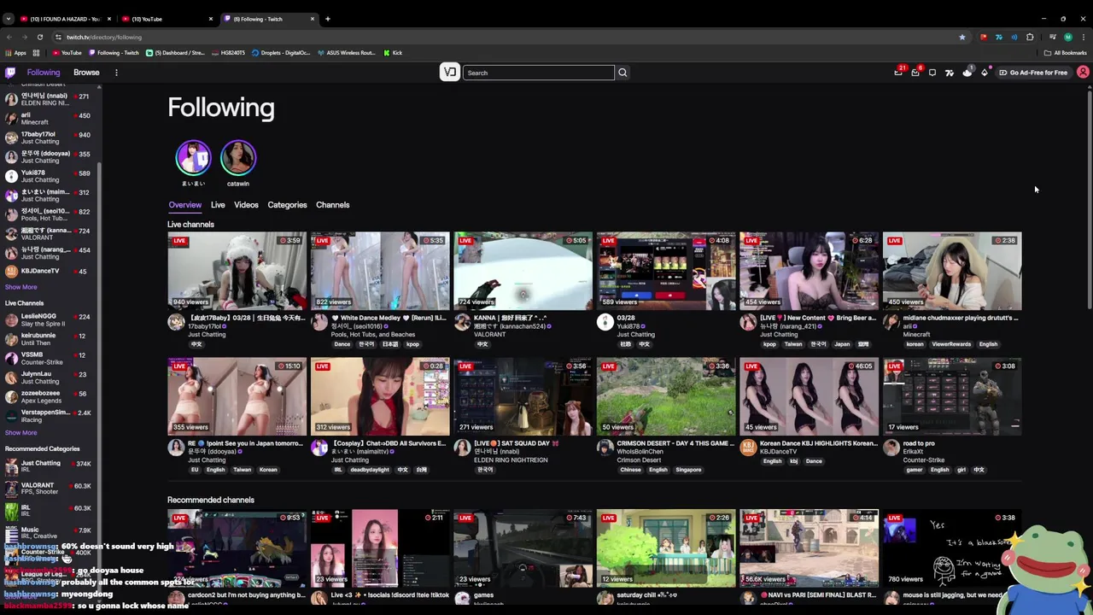Image resolution: width=1093 pixels, height=615 pixels.
Task: Open the tab search dropdown arrow
Action: (x=8, y=19)
